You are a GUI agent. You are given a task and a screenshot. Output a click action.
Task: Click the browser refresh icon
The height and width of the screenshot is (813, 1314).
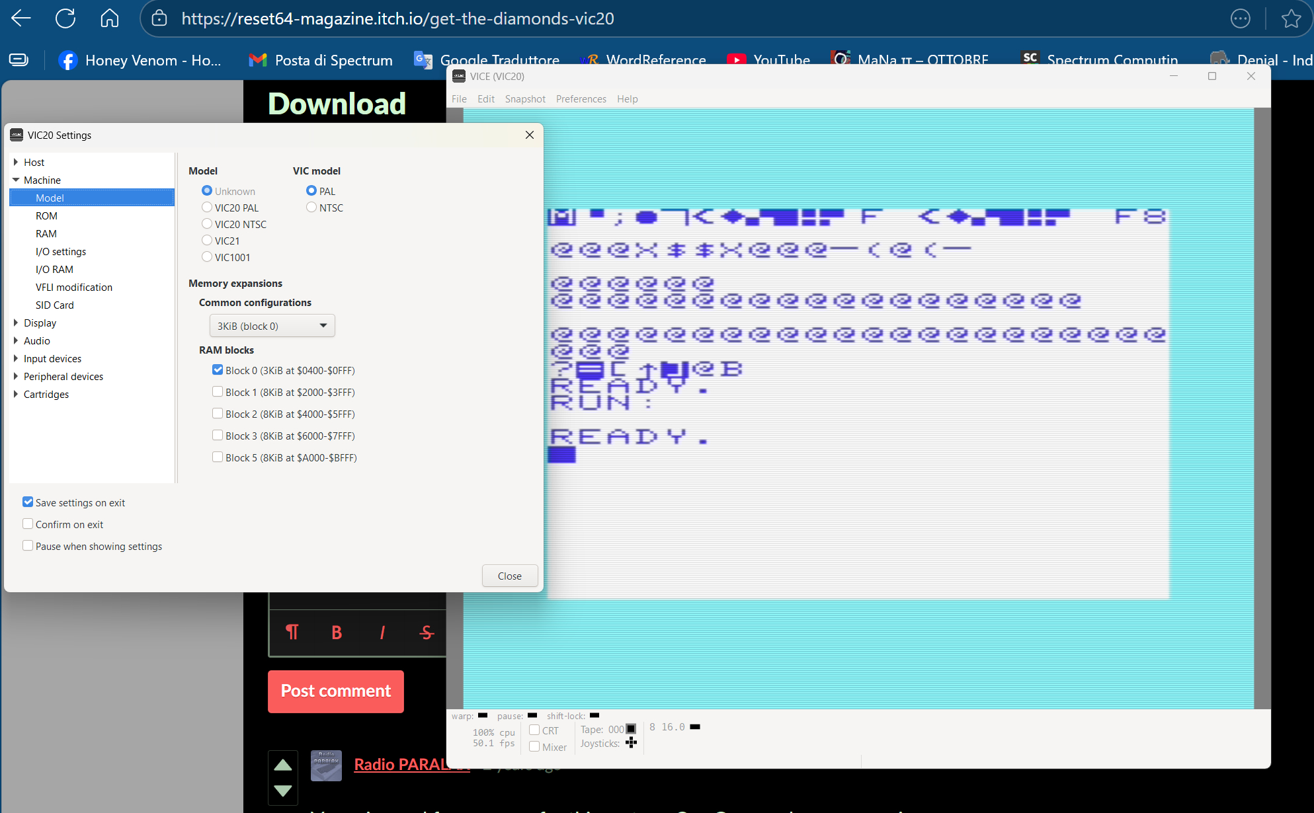click(65, 19)
